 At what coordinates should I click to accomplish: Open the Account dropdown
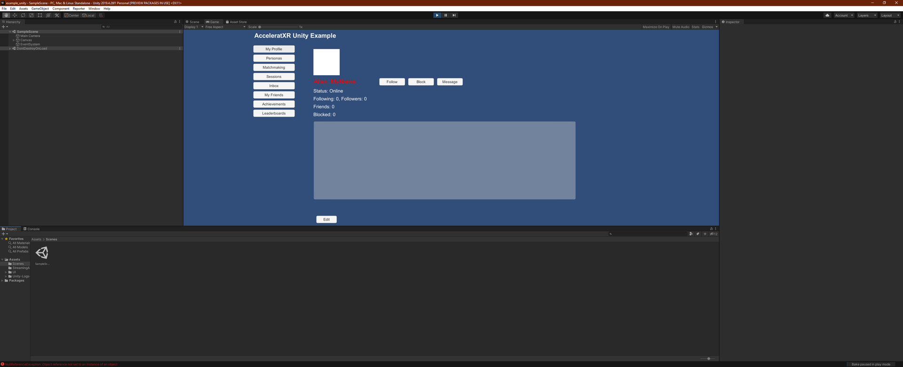tap(844, 15)
